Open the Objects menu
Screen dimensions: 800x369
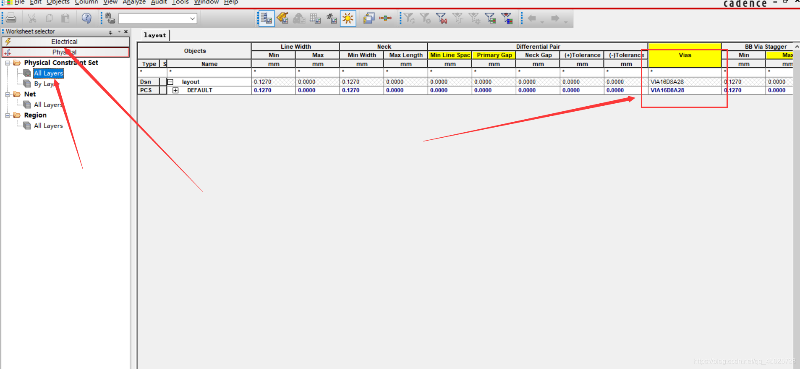(58, 2)
